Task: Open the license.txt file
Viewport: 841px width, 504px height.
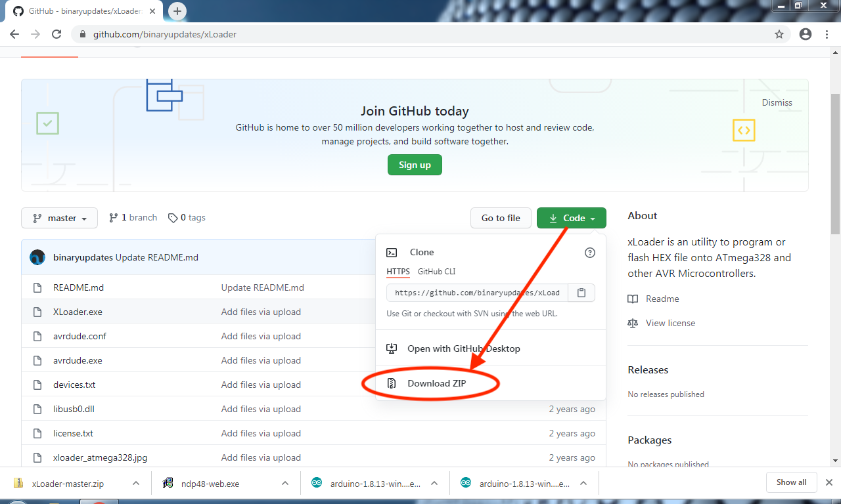Action: [x=73, y=433]
